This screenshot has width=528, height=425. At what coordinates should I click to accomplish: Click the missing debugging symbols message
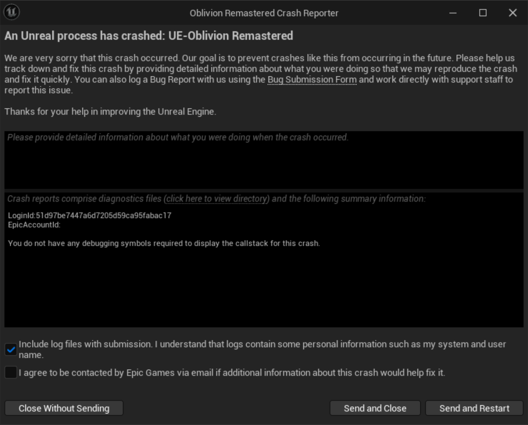tap(164, 243)
